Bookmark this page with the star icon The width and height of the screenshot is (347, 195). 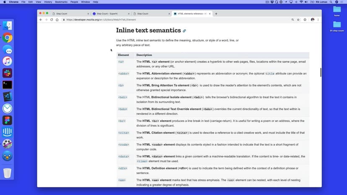pyautogui.click(x=298, y=20)
